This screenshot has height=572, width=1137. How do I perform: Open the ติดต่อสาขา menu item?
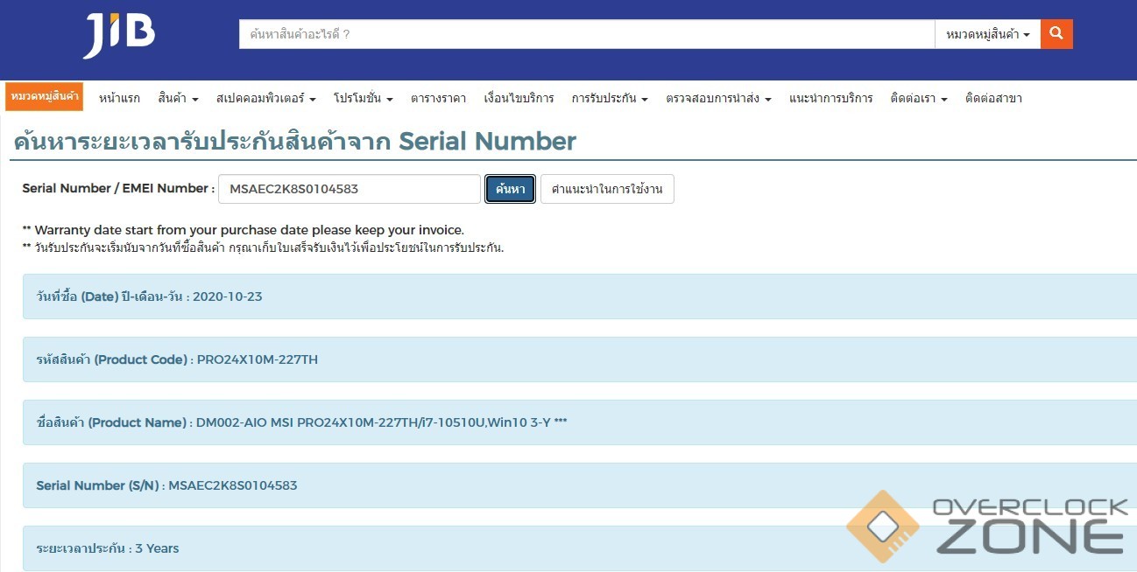(993, 98)
